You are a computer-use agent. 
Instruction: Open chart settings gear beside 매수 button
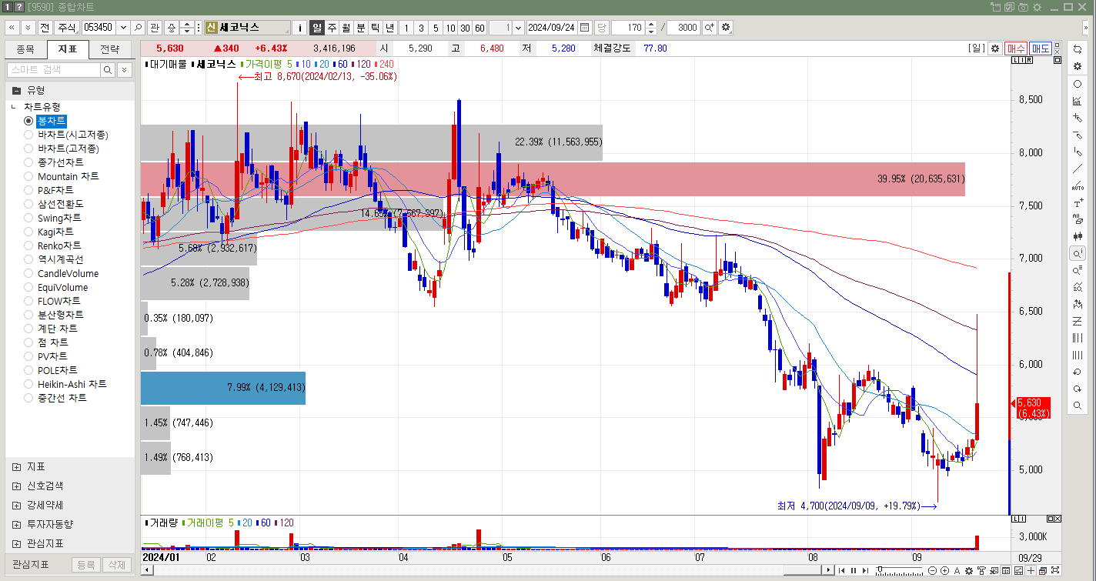tap(995, 48)
